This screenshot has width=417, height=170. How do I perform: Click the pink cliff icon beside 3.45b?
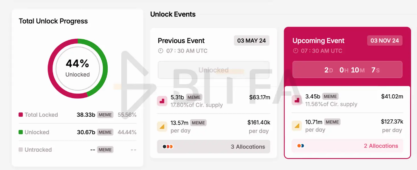point(297,100)
